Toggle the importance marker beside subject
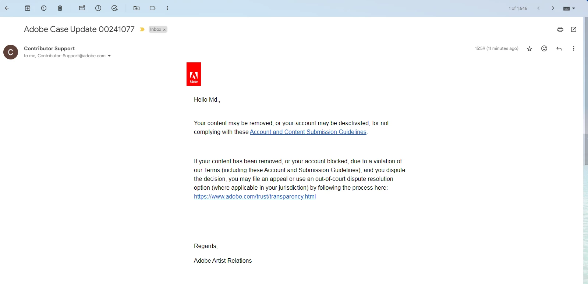Viewport: 588px width, 284px height. point(142,29)
